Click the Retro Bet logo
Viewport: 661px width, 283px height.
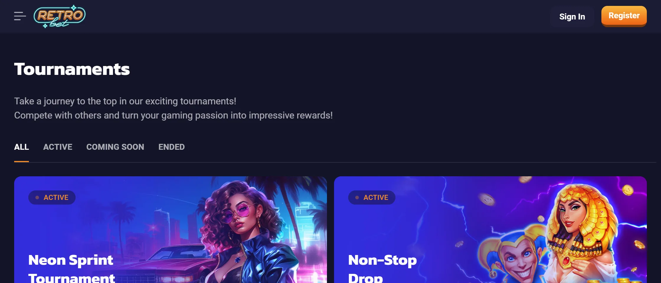[x=60, y=17]
